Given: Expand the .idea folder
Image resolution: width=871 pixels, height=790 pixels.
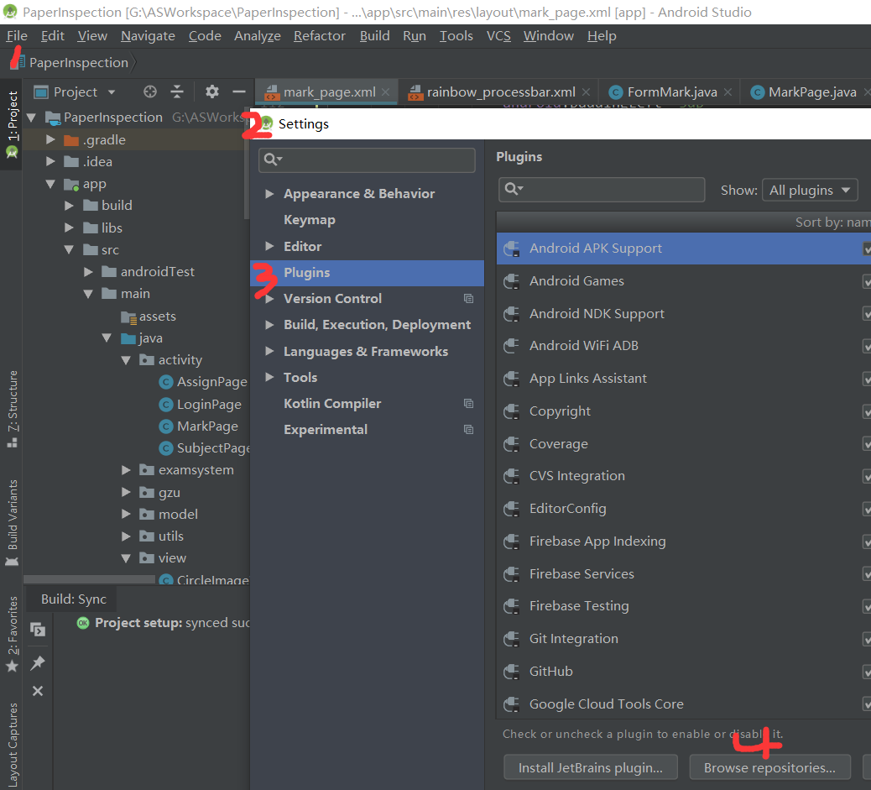Looking at the screenshot, I should [x=50, y=162].
